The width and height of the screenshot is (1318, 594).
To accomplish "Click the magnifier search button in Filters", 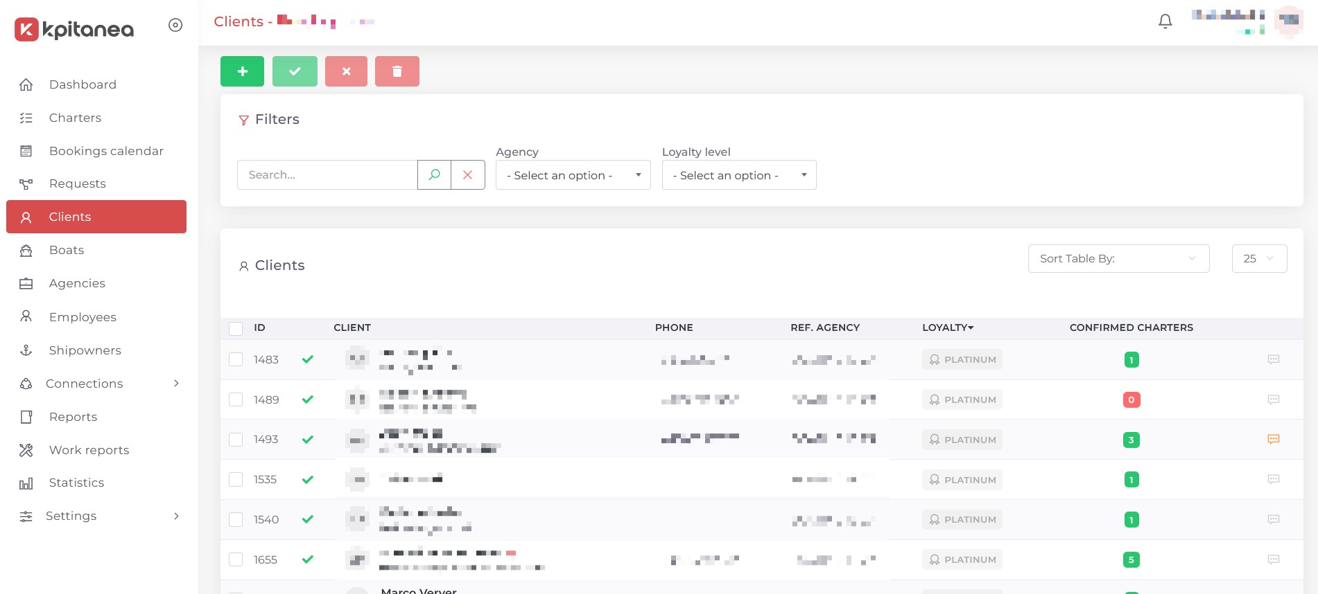I will (434, 174).
